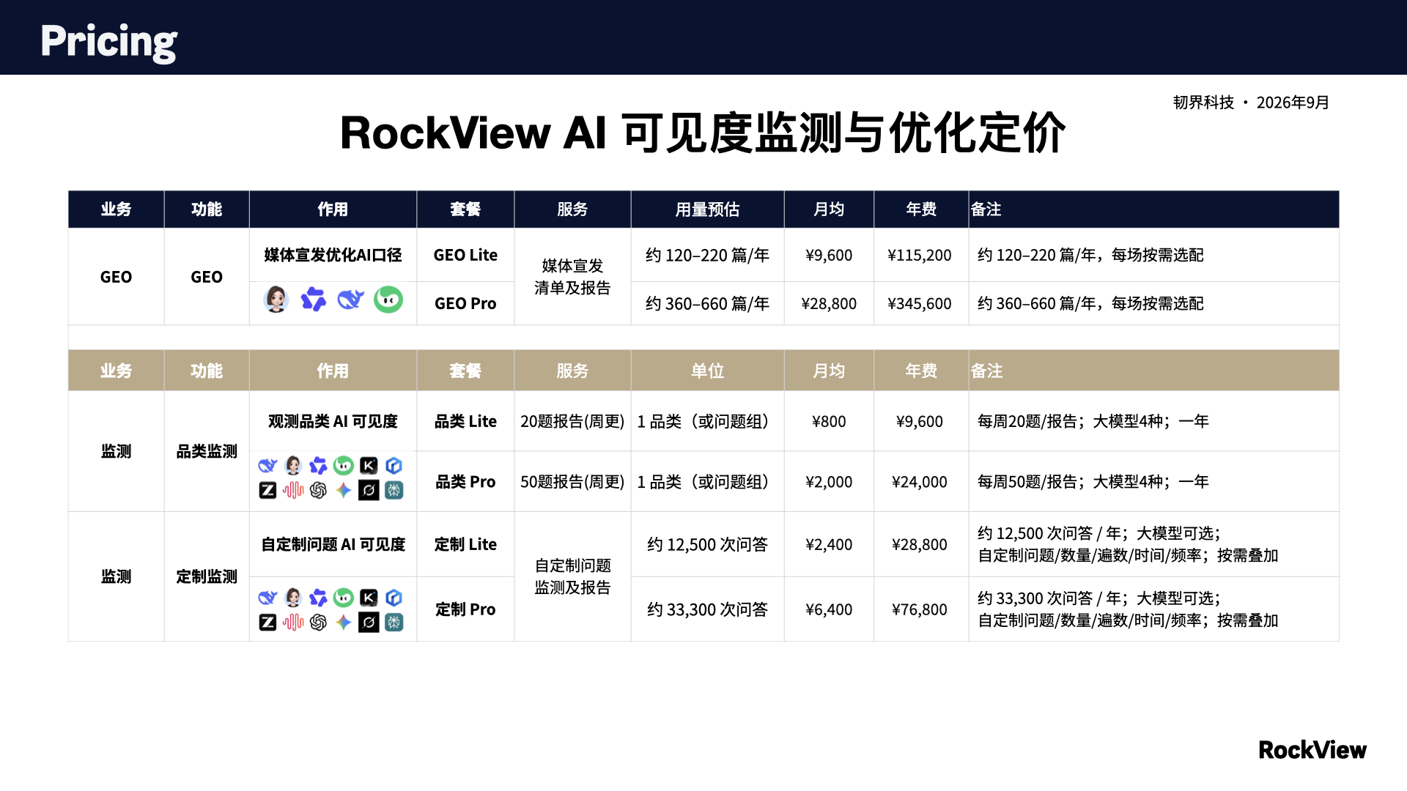Click the ¥6,400 monthly price cell
The width and height of the screenshot is (1407, 791).
(829, 609)
